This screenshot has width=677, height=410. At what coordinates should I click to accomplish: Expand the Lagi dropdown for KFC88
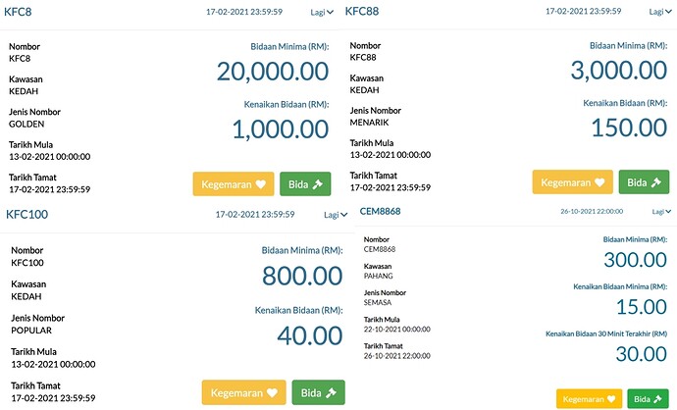tap(660, 12)
